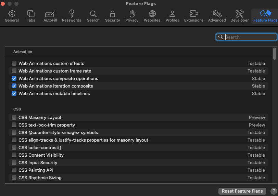This screenshot has width=278, height=196.
Task: Enable CSS Rhythmic Sizing
Action: tap(14, 178)
